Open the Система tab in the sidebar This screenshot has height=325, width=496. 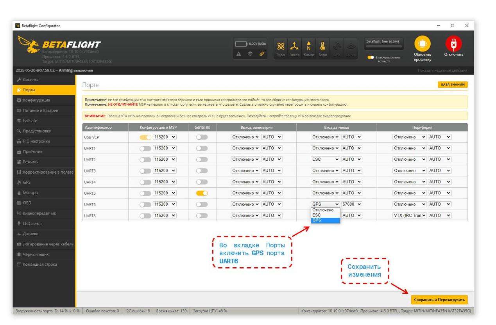coord(44,80)
